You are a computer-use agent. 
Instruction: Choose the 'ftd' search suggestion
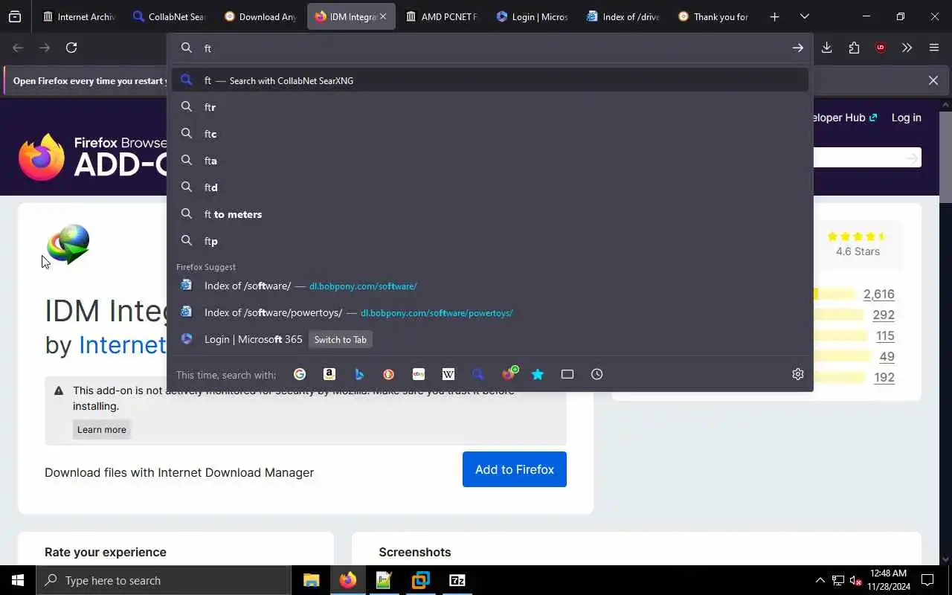490,187
